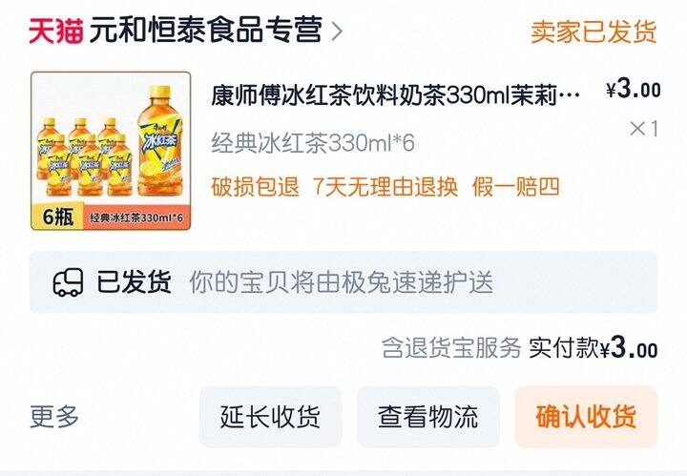Expand store via chevron arrow
This screenshot has height=476, width=687.
tap(337, 31)
